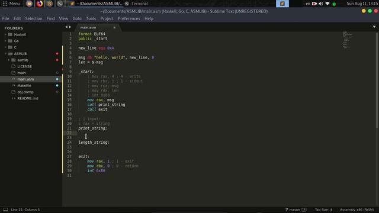Open README.md in the sidebar
This screenshot has width=379, height=213.
pos(28,98)
